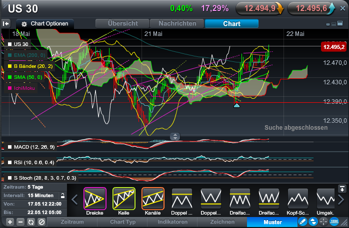This screenshot has height=228, width=349.
Task: Toggle the MACD (12, 26, 9) checkbox
Action: click(10, 147)
